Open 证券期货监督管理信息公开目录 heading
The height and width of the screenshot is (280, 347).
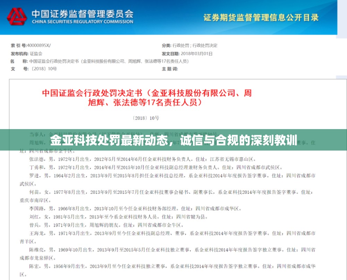pyautogui.click(x=261, y=17)
